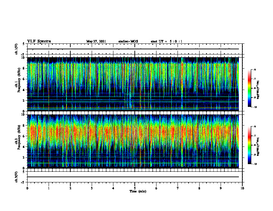Click time axis tick label '0'
Screen dimensions: 273x211
27,188
